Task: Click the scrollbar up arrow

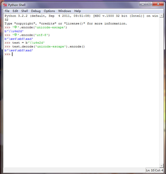Action: tap(162, 16)
